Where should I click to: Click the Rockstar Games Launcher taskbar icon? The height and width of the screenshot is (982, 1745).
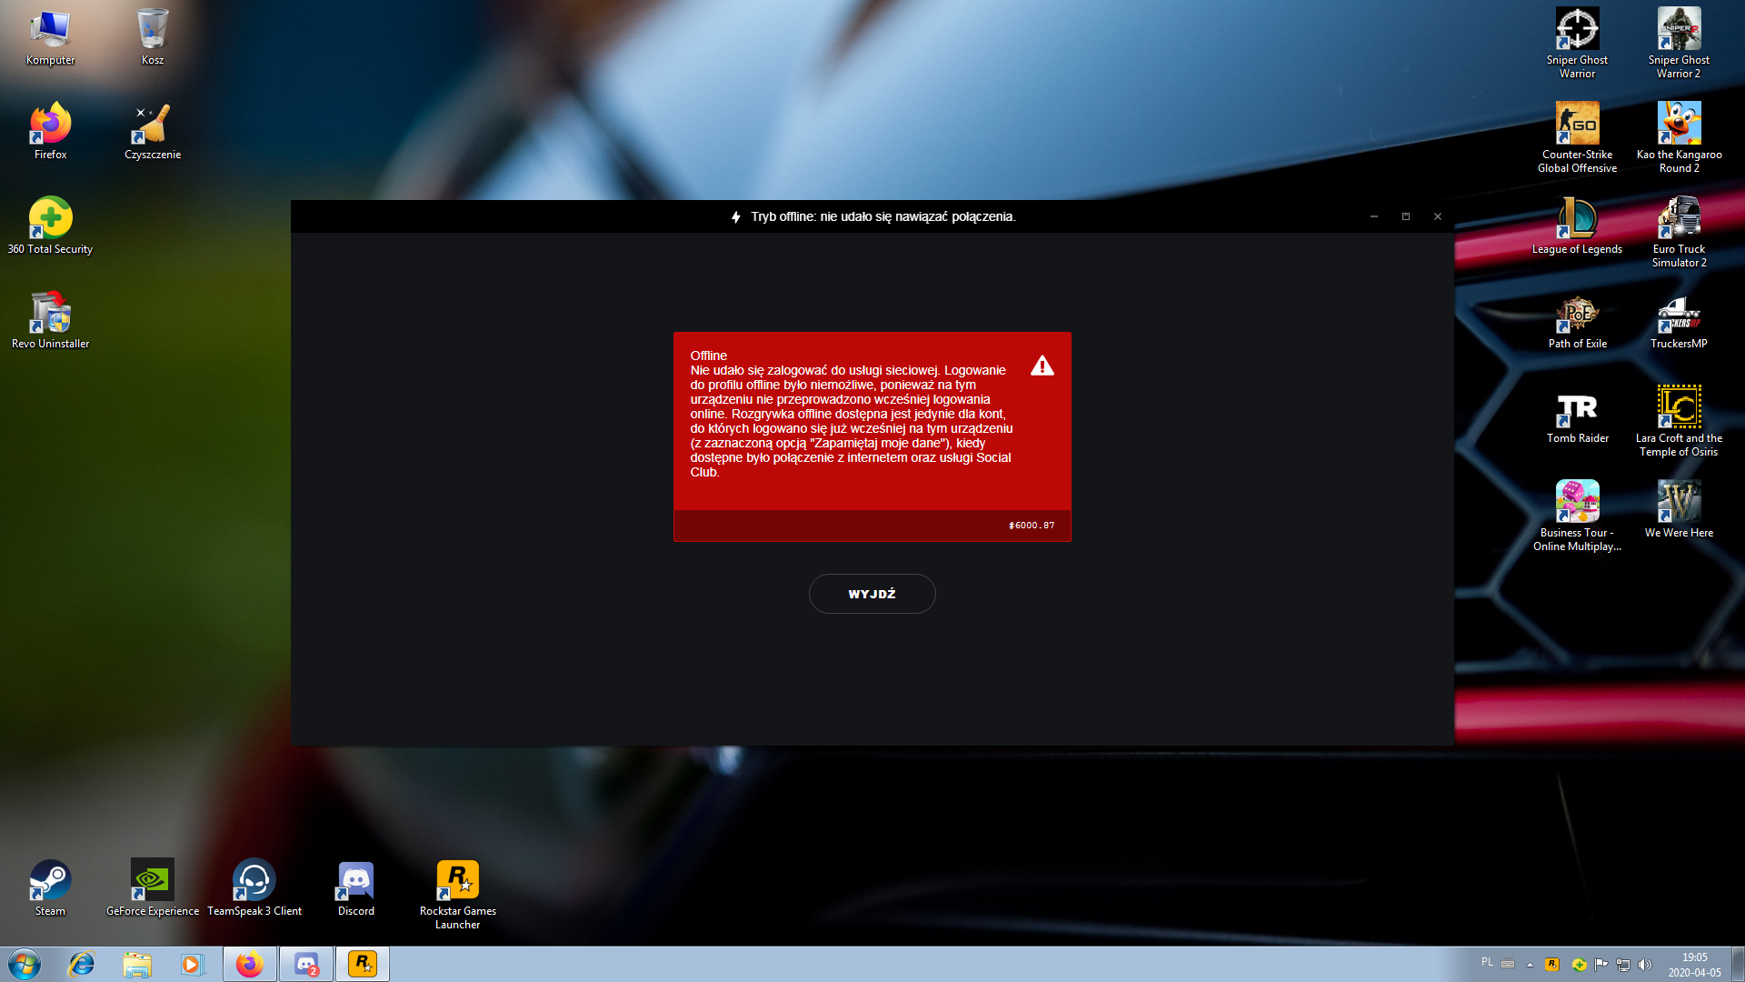point(362,963)
